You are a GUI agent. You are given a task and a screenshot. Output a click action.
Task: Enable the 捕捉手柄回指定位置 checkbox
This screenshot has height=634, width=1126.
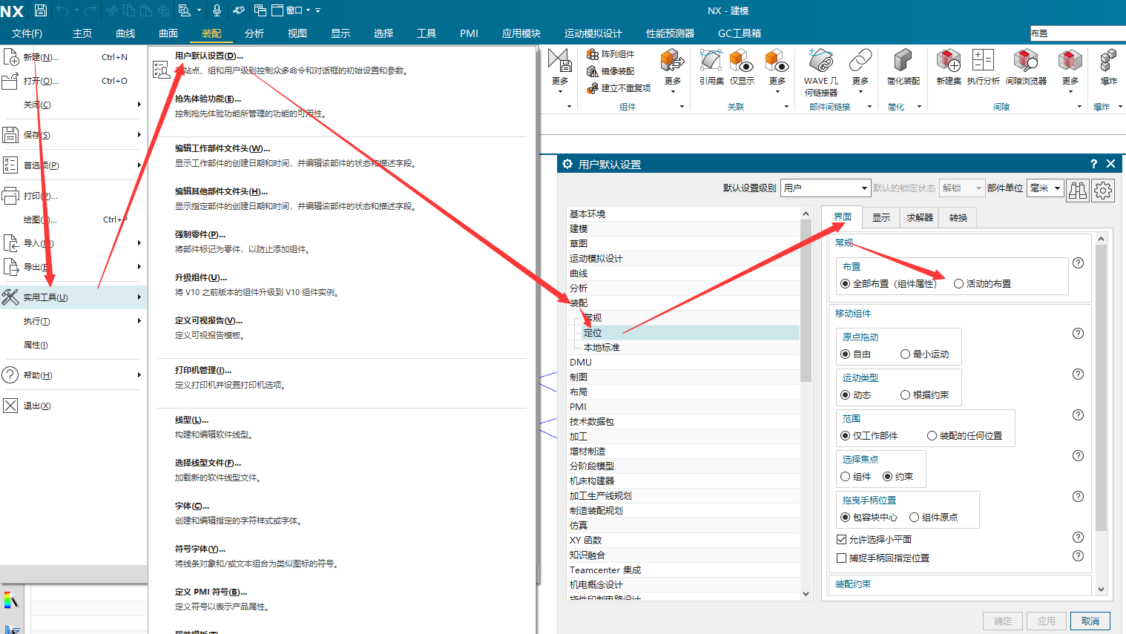pos(841,558)
